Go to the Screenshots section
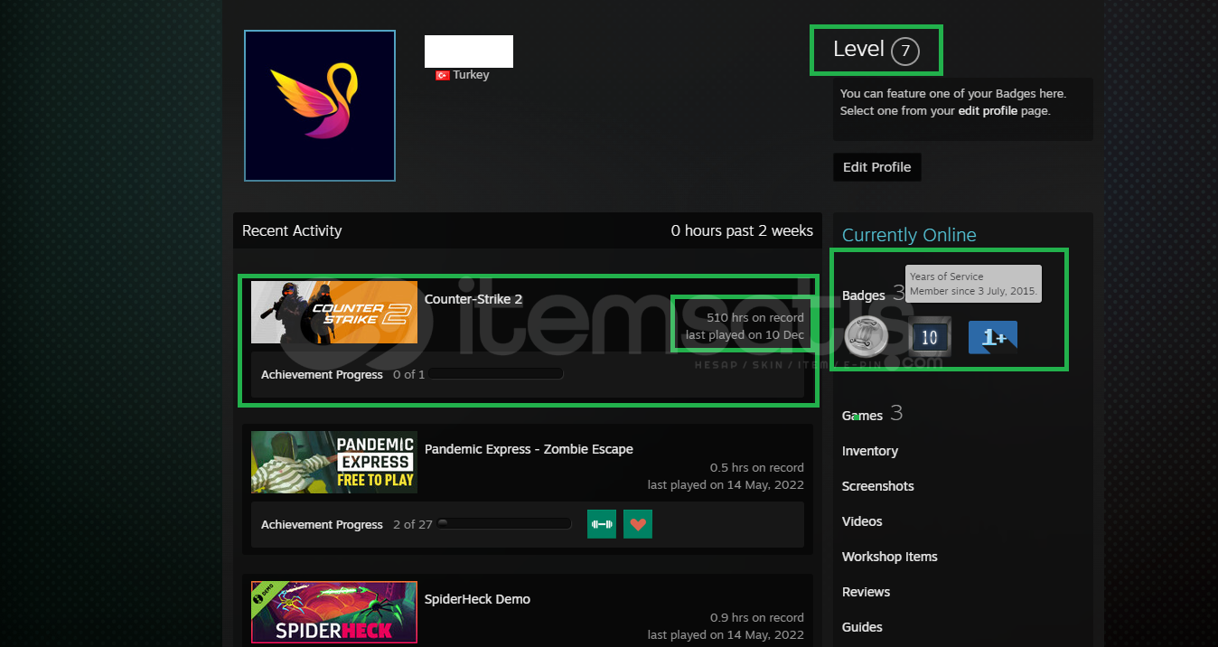 pyautogui.click(x=877, y=486)
